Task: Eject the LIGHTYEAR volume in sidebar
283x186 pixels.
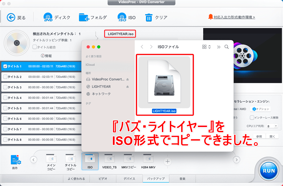Action: [127, 87]
